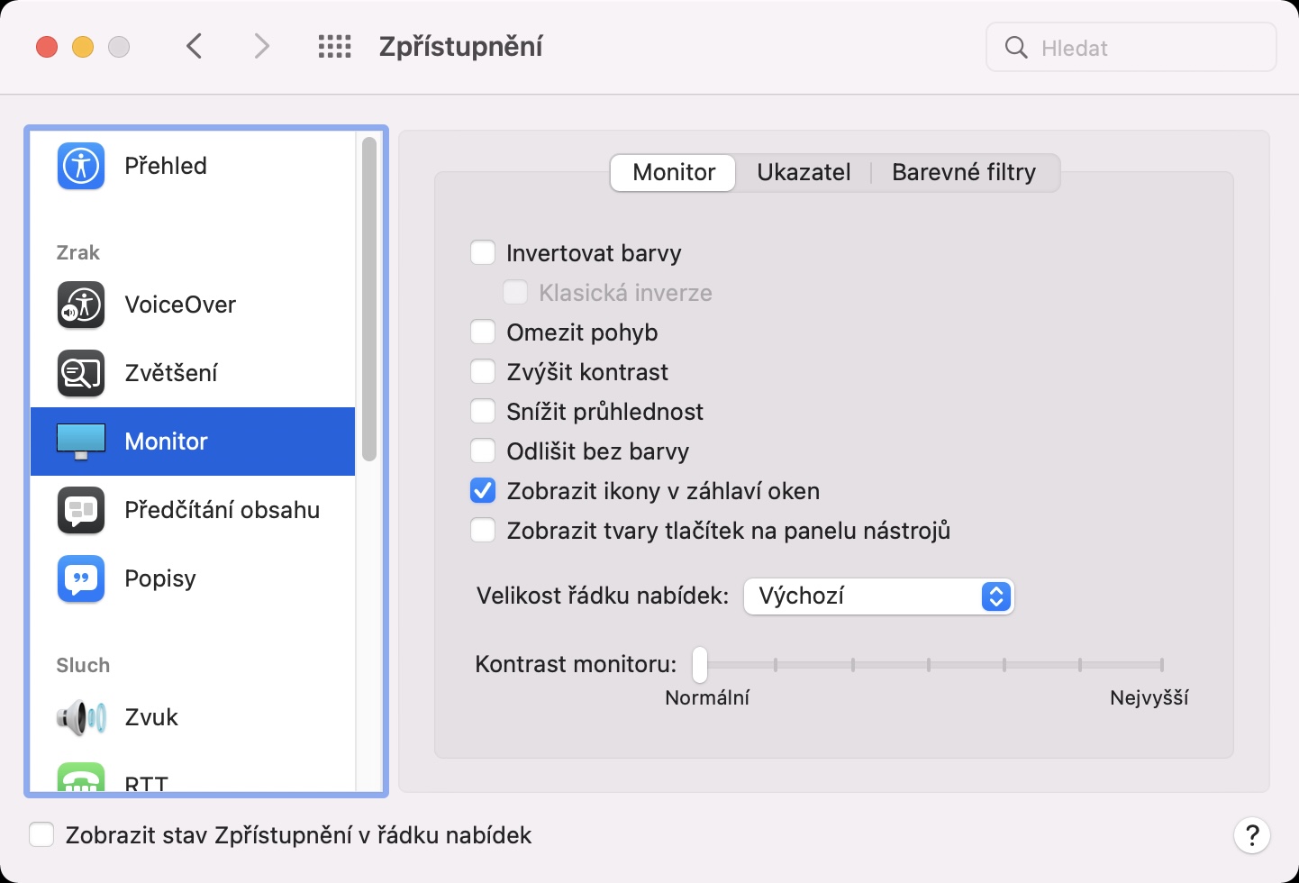Image resolution: width=1299 pixels, height=883 pixels.
Task: Open the Popisy captions icon
Action: [81, 578]
